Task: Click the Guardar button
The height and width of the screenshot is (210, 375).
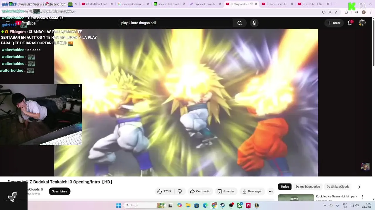Action: (x=226, y=191)
